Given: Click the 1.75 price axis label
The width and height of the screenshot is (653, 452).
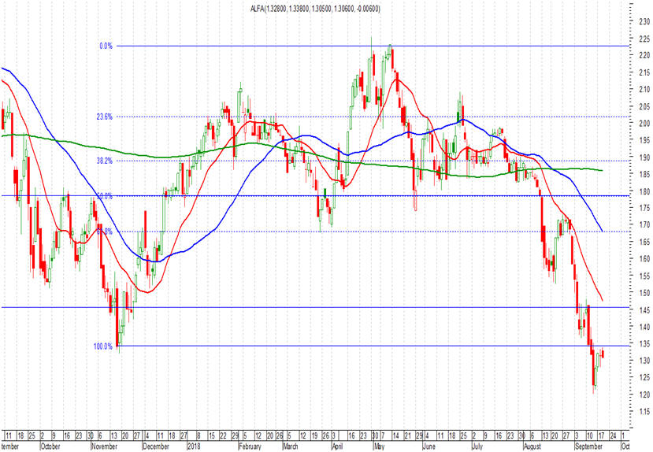Looking at the screenshot, I should tap(644, 208).
